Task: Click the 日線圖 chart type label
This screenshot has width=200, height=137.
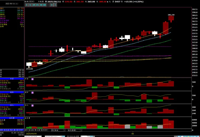Action: (41, 2)
